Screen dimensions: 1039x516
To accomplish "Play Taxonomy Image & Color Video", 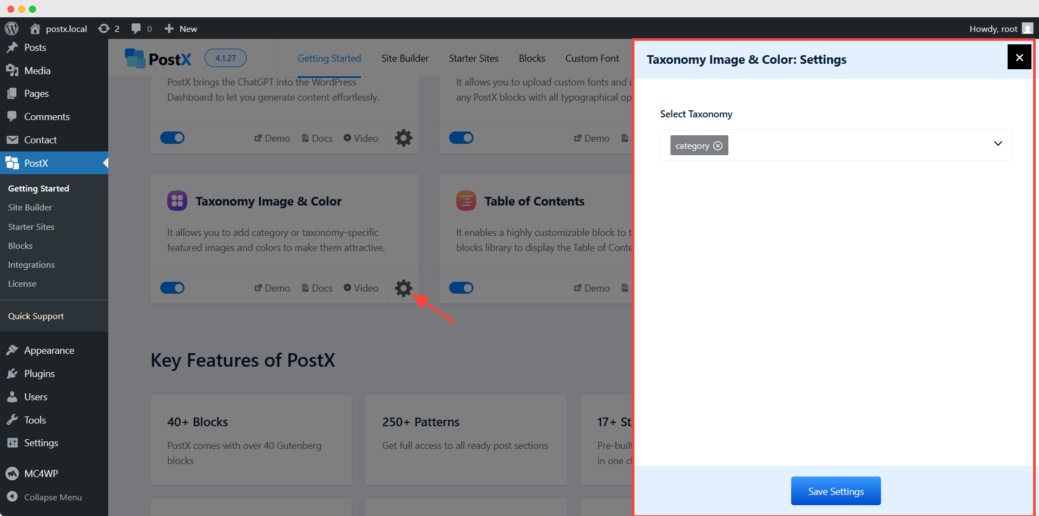I will coord(361,288).
